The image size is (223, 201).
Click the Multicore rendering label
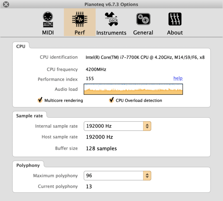[x=63, y=100]
